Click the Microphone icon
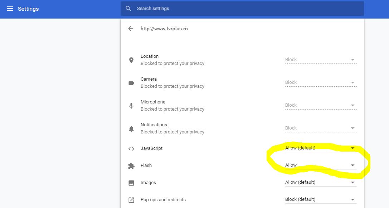 (131, 105)
